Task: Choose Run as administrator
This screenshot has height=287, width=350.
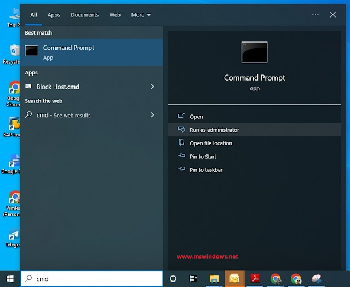Action: pyautogui.click(x=255, y=130)
